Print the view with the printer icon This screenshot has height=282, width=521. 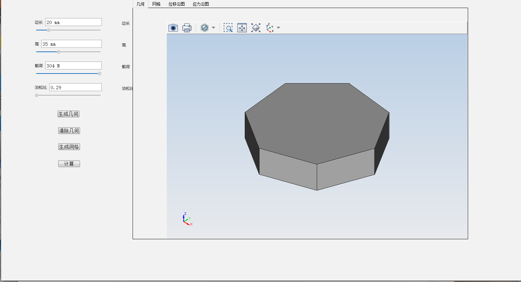187,28
